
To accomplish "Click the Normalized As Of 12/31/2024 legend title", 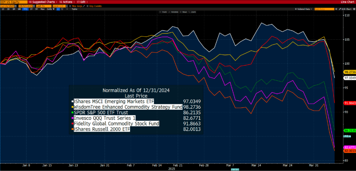I will pos(136,90).
